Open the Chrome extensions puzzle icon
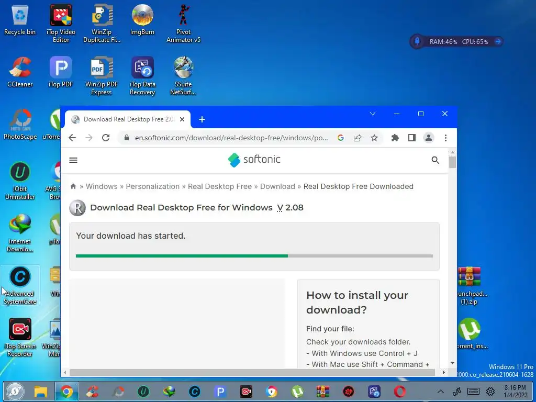Screen dimensions: 536x402 click(x=395, y=138)
